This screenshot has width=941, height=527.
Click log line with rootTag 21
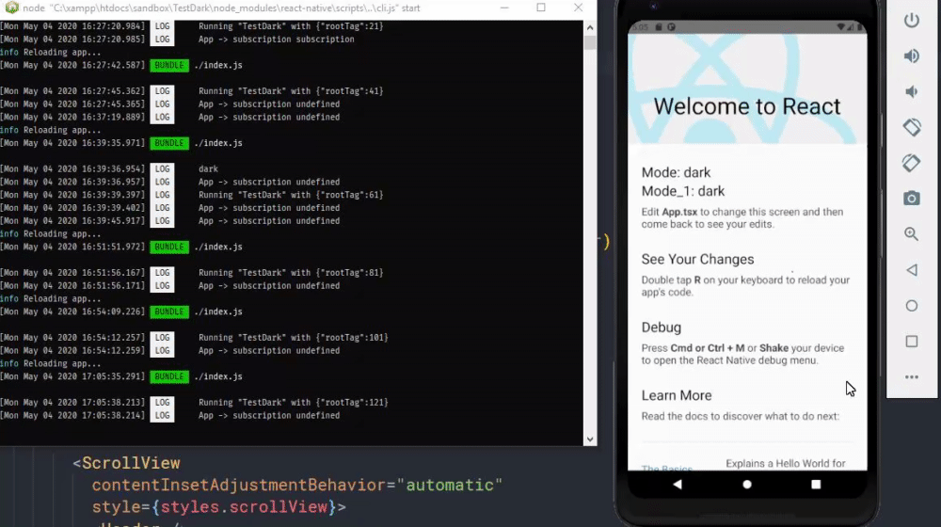point(291,25)
